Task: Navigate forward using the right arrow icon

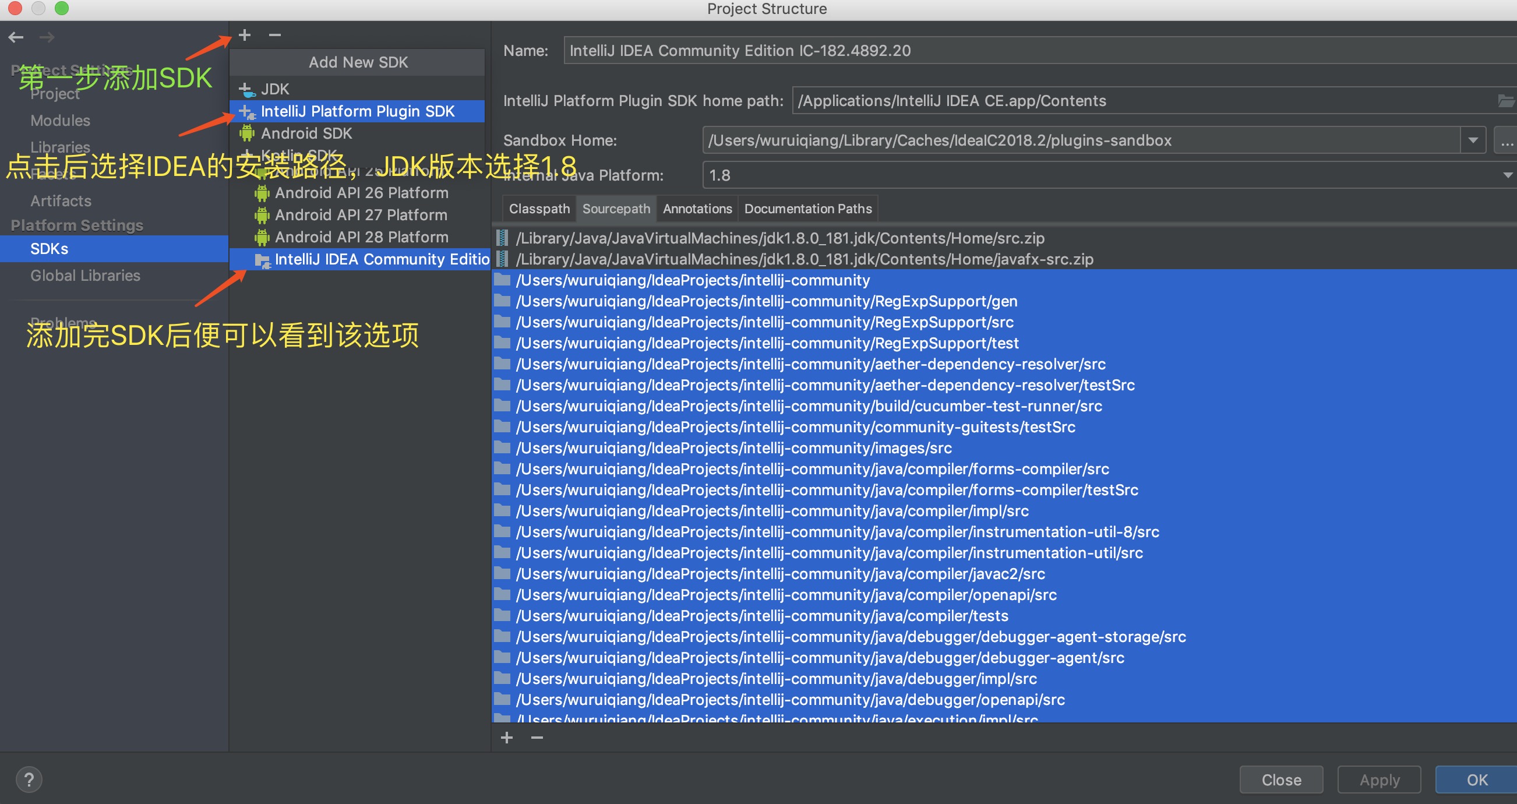Action: point(47,37)
